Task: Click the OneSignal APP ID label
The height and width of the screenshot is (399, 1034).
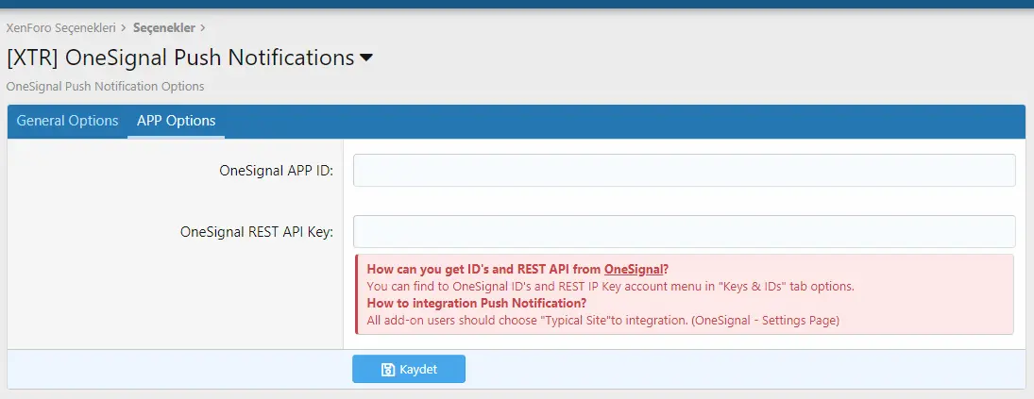Action: pos(277,171)
